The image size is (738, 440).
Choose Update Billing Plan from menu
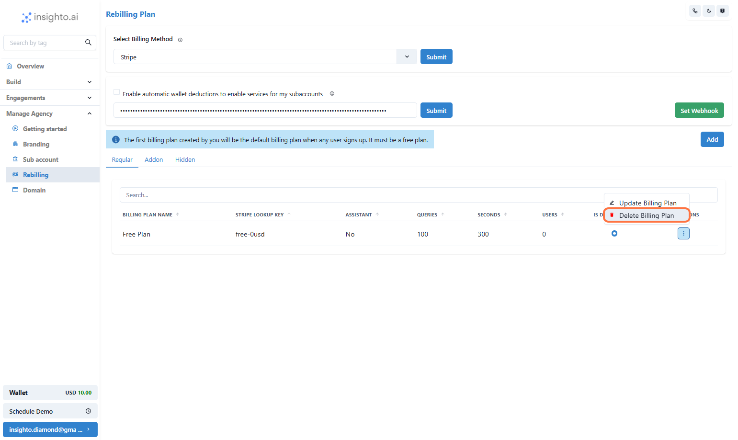[x=647, y=203]
